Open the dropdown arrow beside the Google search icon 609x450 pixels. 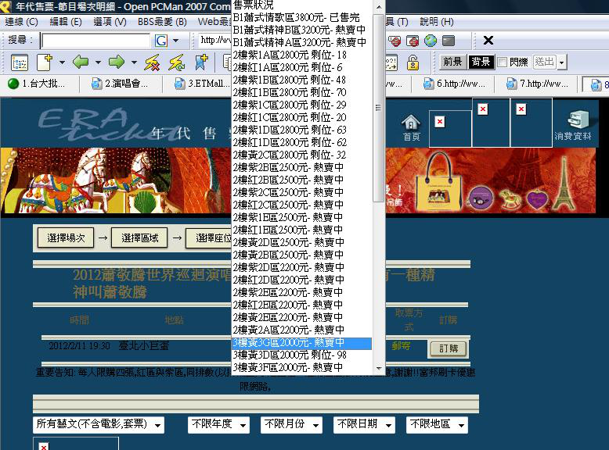click(176, 41)
